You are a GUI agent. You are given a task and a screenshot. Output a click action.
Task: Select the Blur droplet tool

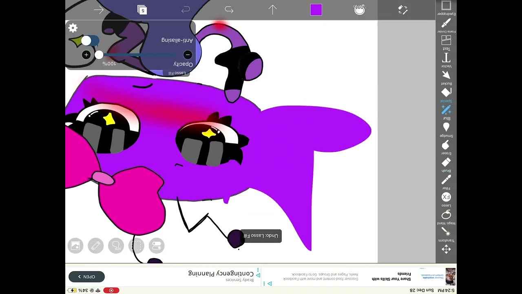[446, 127]
